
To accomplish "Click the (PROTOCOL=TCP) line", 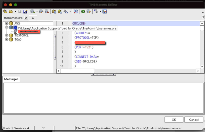I will click(86, 38).
